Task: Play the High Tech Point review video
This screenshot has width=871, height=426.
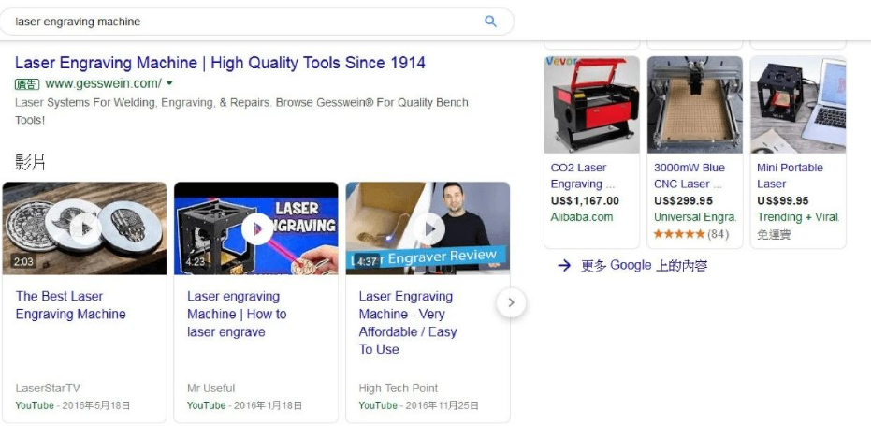Action: 428,229
